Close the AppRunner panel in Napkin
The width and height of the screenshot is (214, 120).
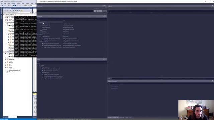pos(106,6)
